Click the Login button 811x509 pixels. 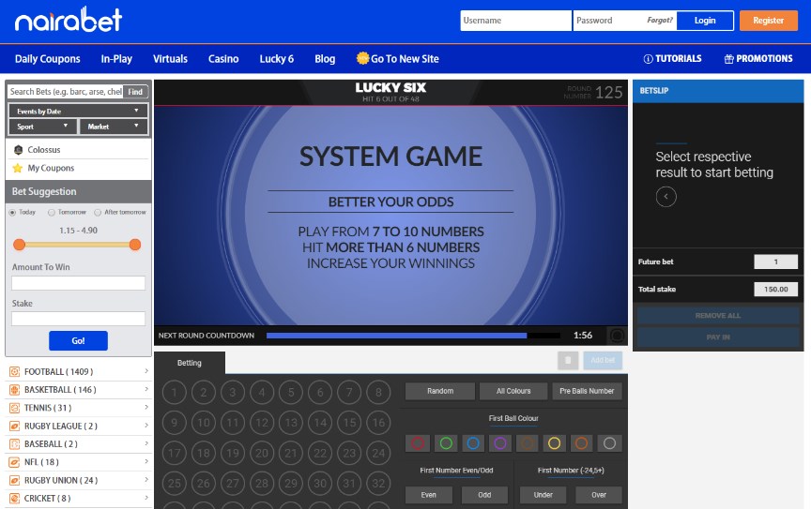705,21
